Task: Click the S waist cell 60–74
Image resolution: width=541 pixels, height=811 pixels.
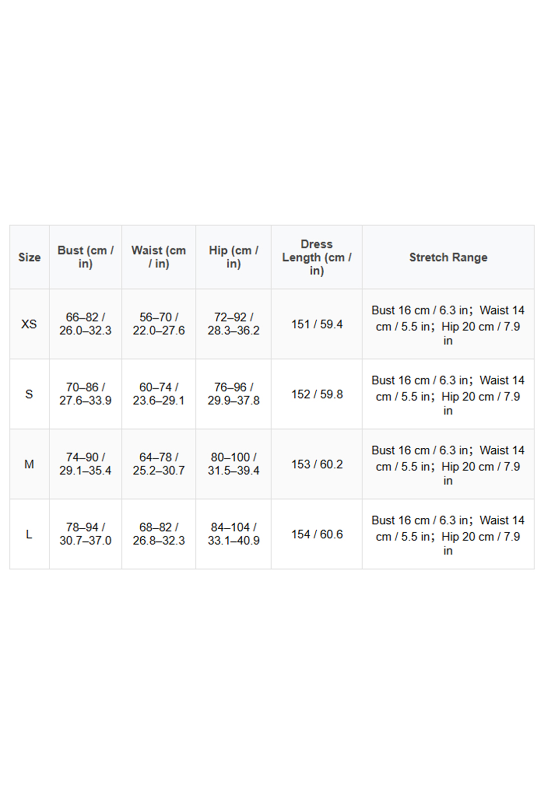Action: pyautogui.click(x=159, y=394)
